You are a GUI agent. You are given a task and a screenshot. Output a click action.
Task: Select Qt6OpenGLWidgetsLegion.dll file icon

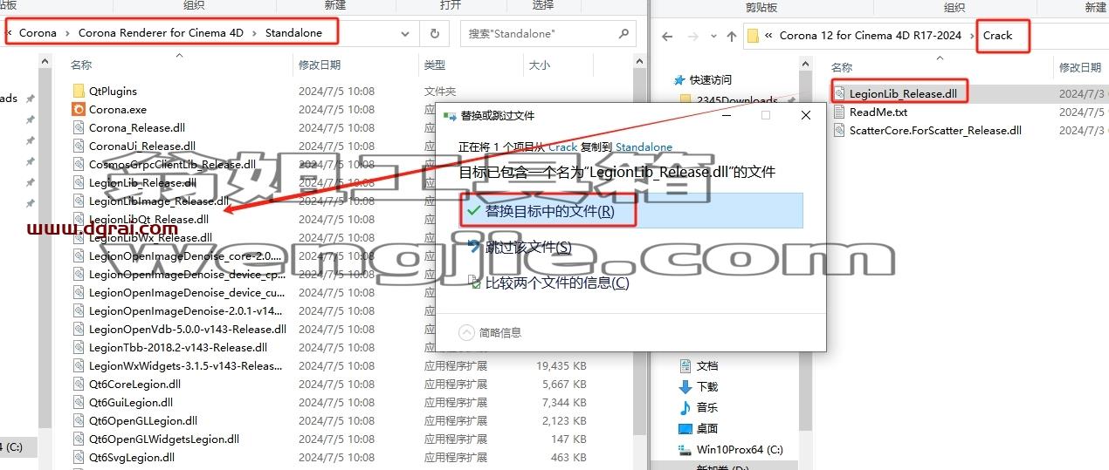tap(79, 439)
